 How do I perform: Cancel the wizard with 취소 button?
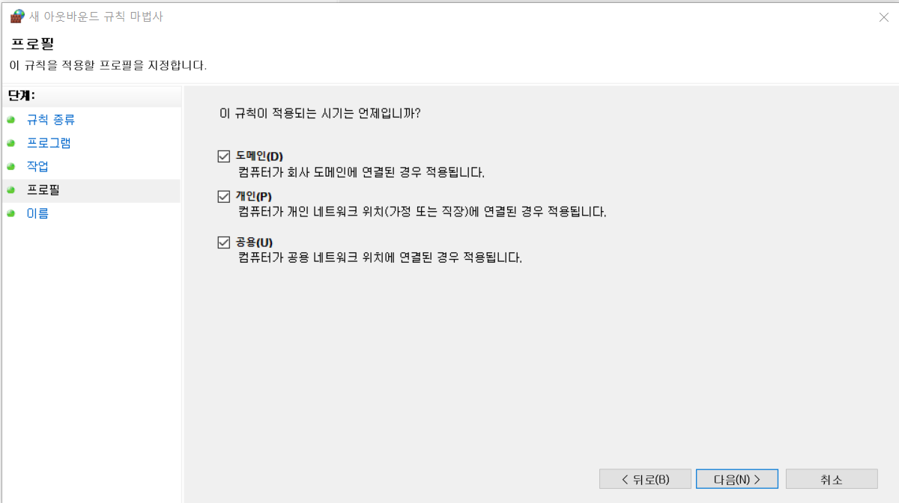pos(832,479)
